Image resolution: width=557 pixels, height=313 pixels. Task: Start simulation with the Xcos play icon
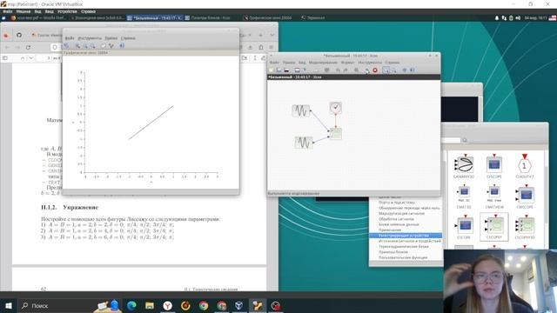pyautogui.click(x=367, y=70)
